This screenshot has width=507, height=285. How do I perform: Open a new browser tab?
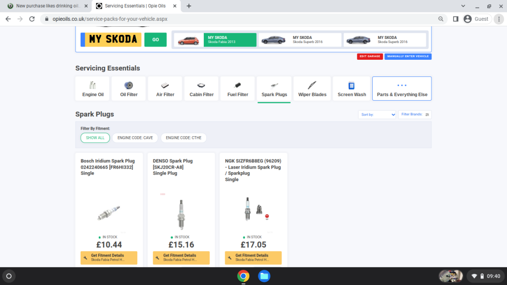pyautogui.click(x=189, y=6)
